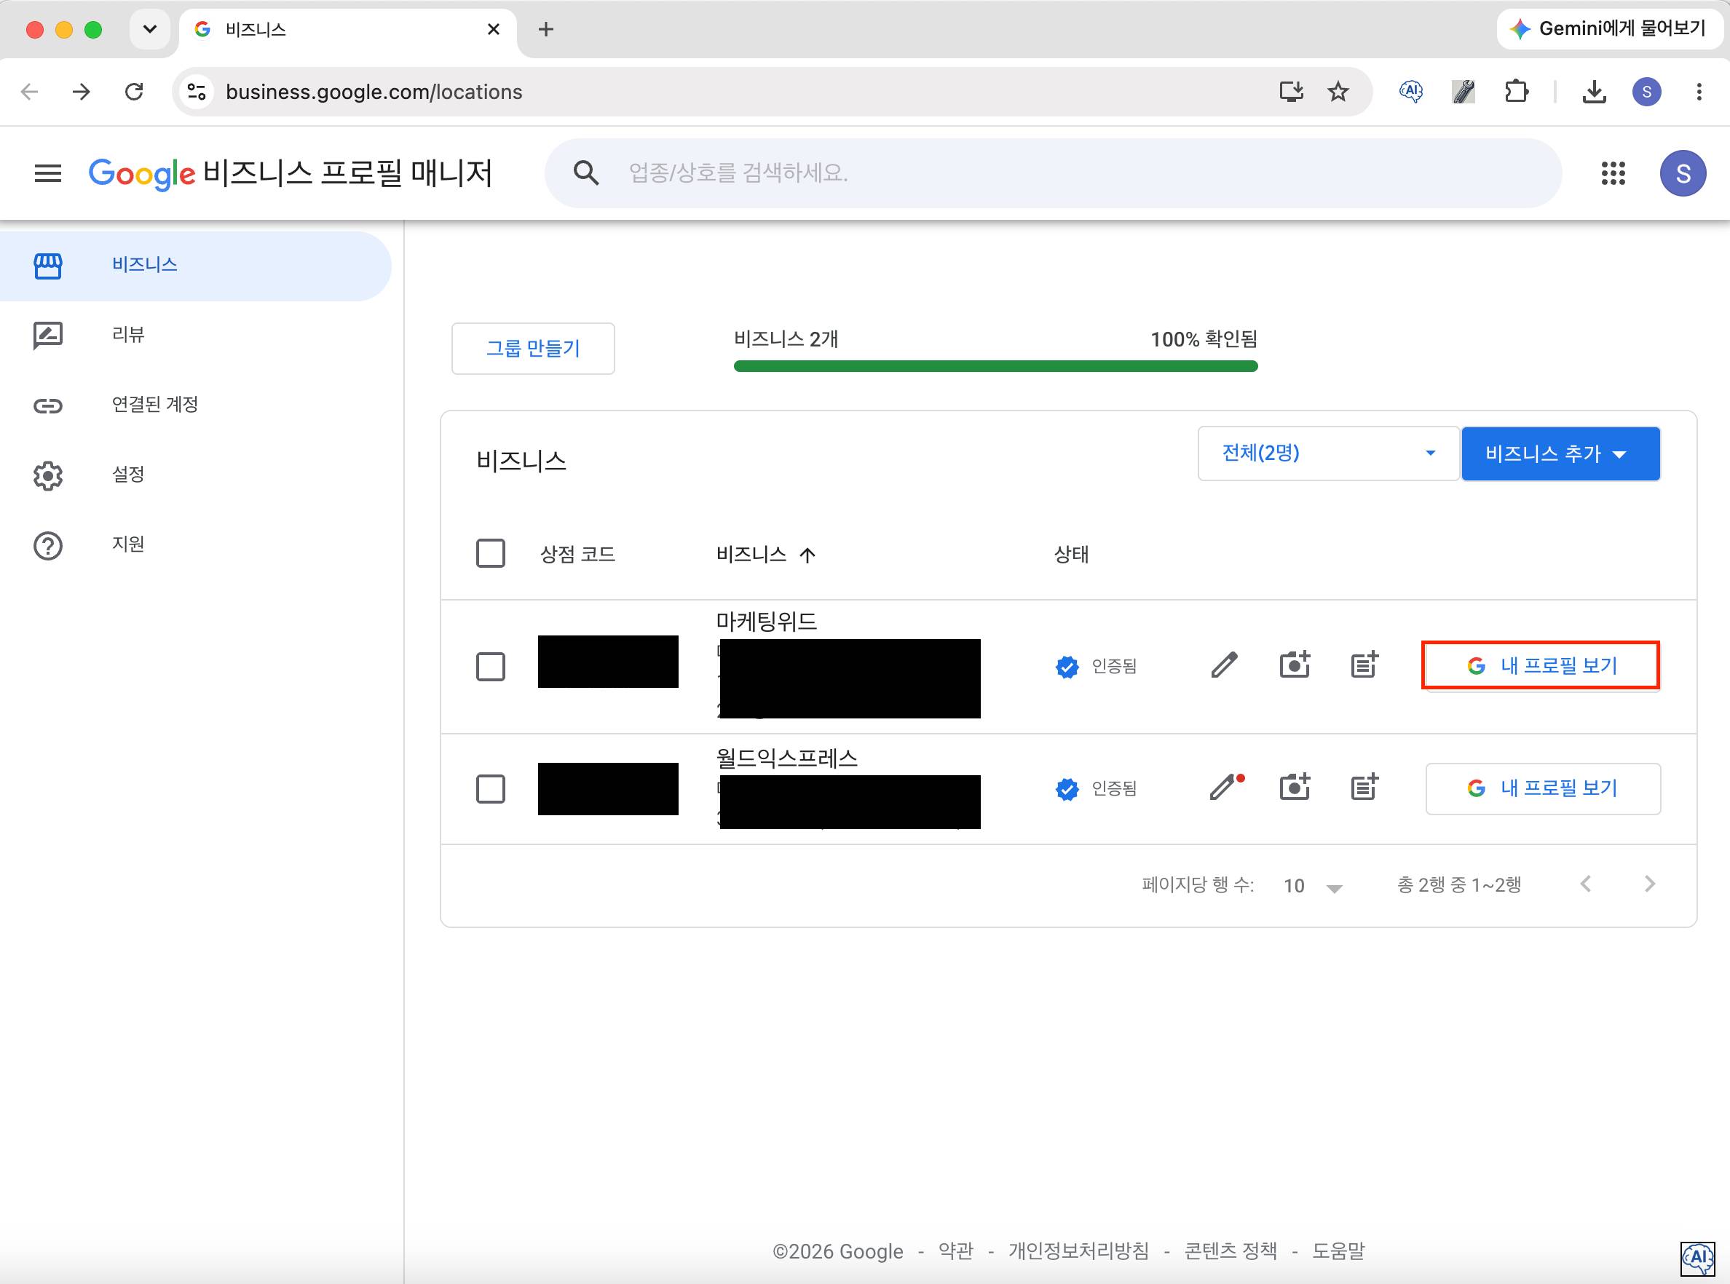Click the Google 비즈니스 프로필 매니저 logo
Image resolution: width=1730 pixels, height=1284 pixels.
click(x=291, y=173)
